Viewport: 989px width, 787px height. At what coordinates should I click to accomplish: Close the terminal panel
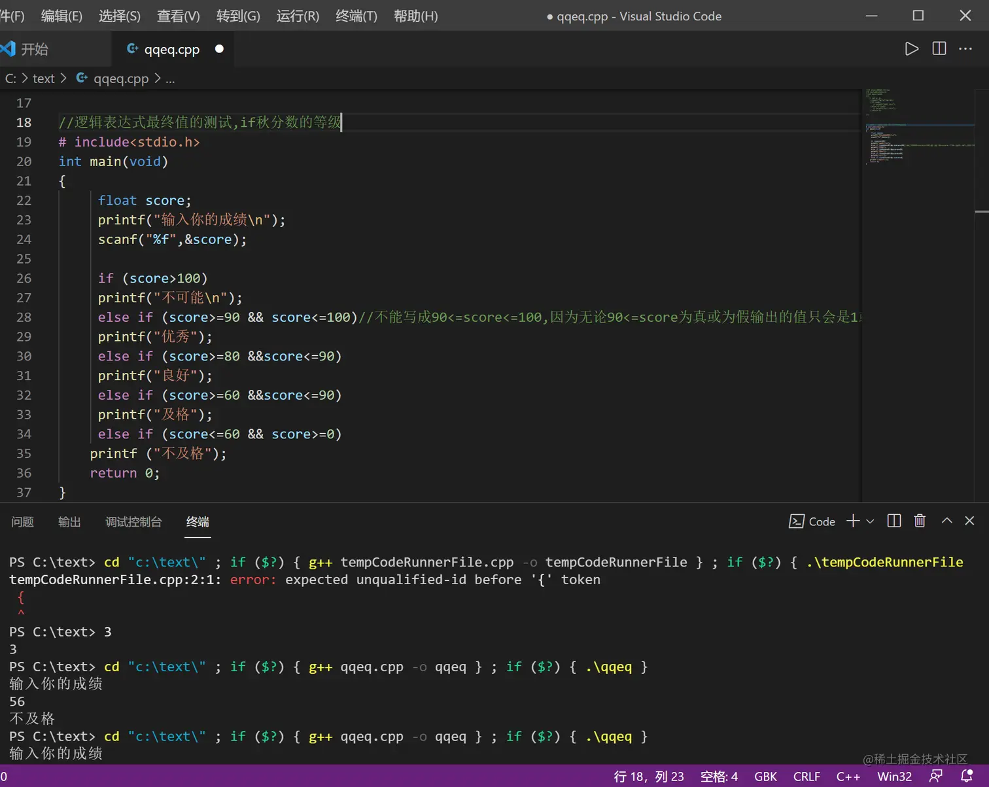969,521
